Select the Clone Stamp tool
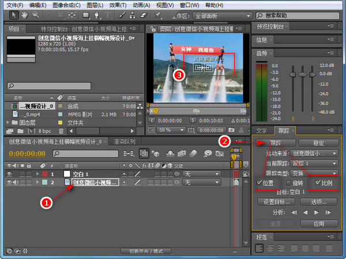Image resolution: width=346 pixels, height=259 pixels. click(x=133, y=15)
